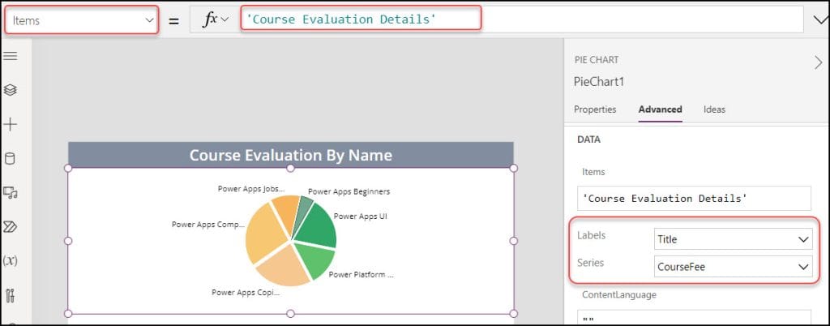Click the Power Apps Comp... label
Viewport: 830px width, 326px height.
(x=208, y=225)
